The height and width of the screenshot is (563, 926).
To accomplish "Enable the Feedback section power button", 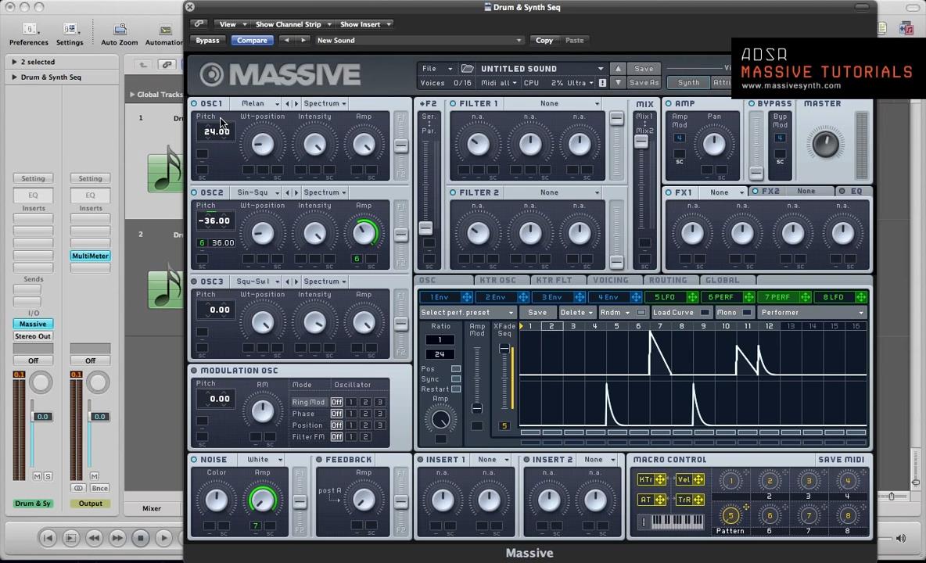I will pyautogui.click(x=319, y=459).
